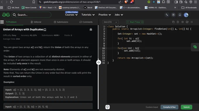Open the user profile avatar

coord(186,15)
